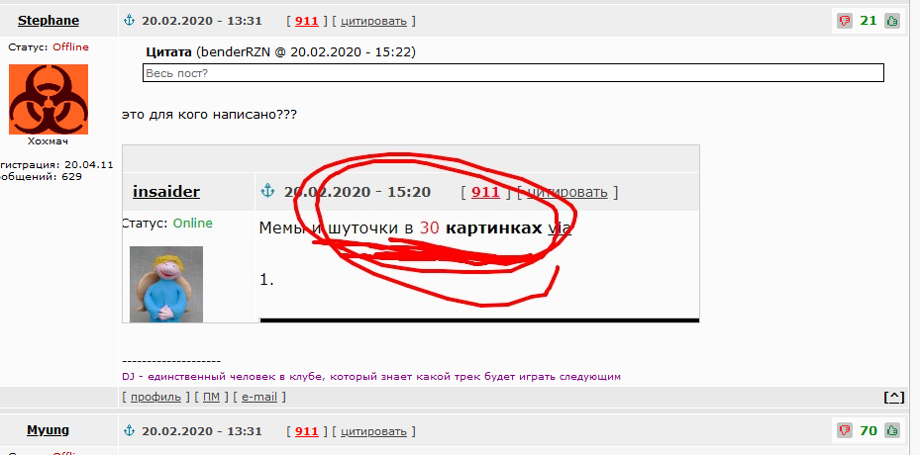Click 'цитировать' in Myung's post header
This screenshot has width=920, height=455.
[x=373, y=431]
